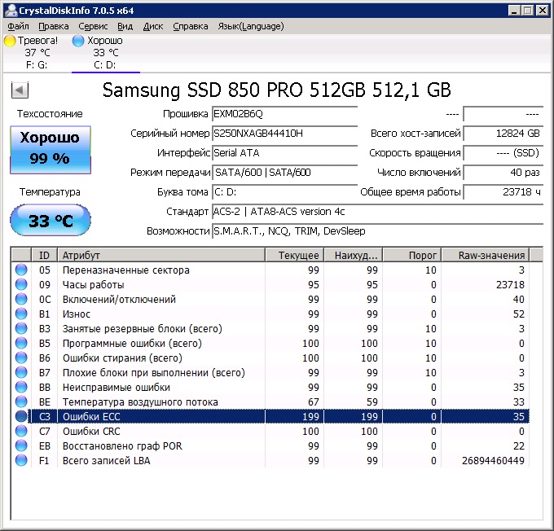Click status circle of attribute 05
Image resolution: width=554 pixels, height=531 pixels.
point(21,270)
